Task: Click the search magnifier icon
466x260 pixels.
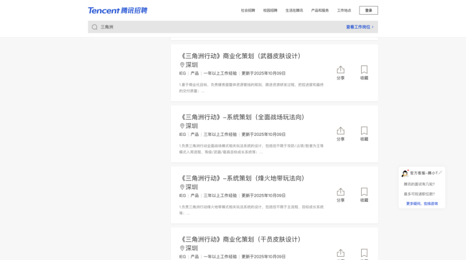Action: tap(95, 27)
